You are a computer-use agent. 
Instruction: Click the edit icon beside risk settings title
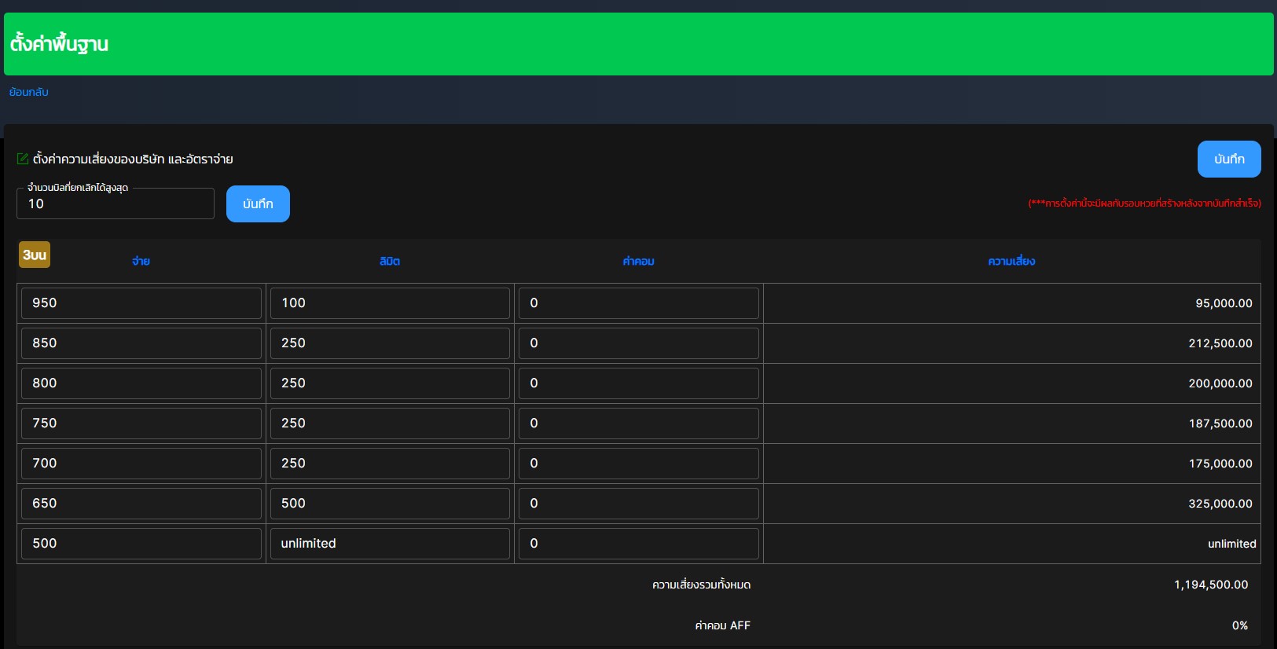[23, 159]
